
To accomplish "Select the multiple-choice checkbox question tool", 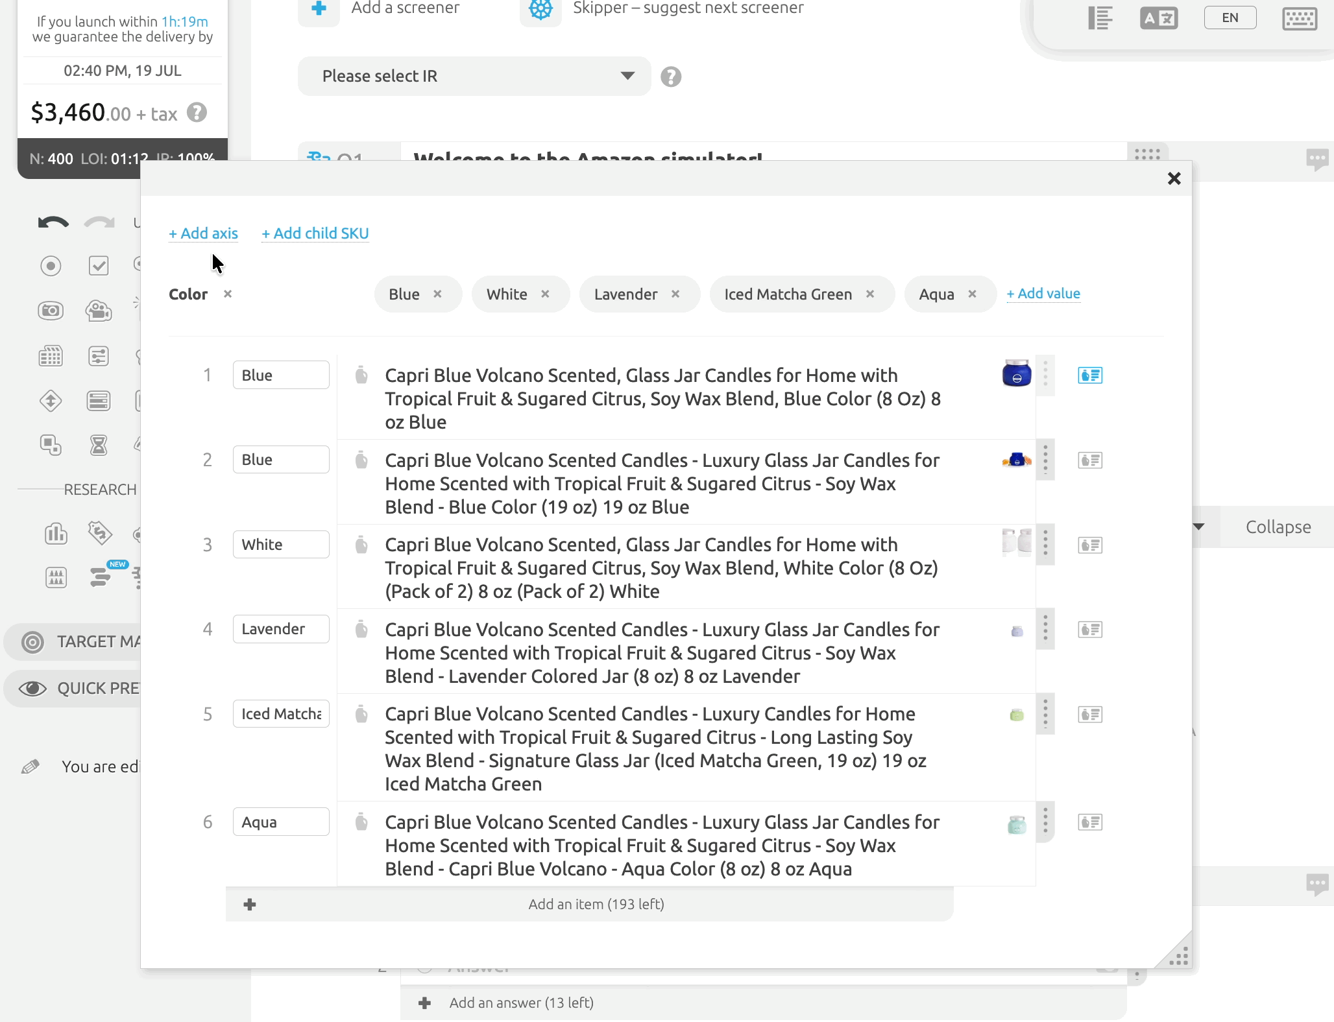I will [x=99, y=266].
